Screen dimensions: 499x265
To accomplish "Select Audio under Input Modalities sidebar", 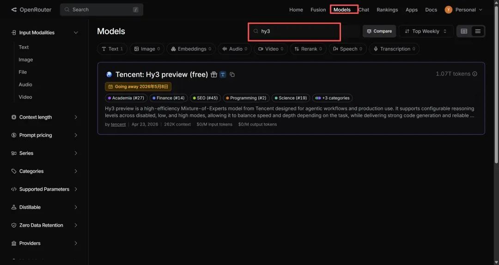I will 25,84.
